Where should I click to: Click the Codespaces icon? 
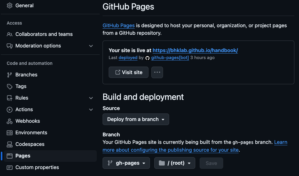click(10, 144)
